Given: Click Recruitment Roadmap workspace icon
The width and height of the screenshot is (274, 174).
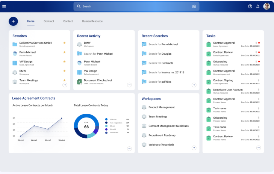Looking at the screenshot, I should point(144,135).
